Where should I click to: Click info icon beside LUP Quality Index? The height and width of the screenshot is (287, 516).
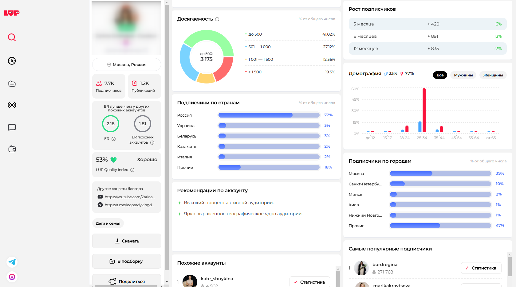pyautogui.click(x=132, y=170)
